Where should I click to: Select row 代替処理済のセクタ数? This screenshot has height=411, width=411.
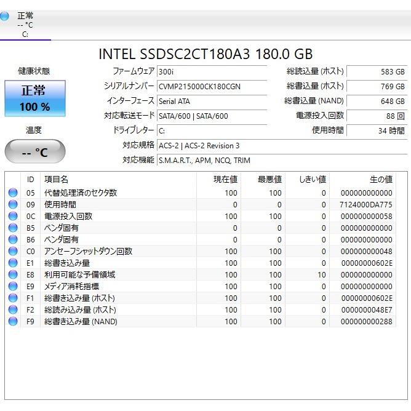click(x=200, y=193)
